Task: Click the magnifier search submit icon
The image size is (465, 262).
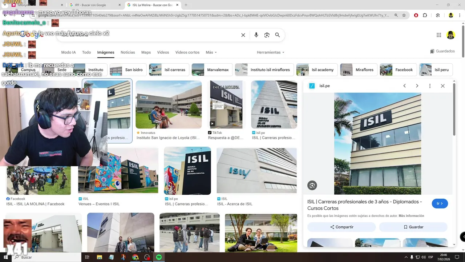Action: click(x=278, y=35)
